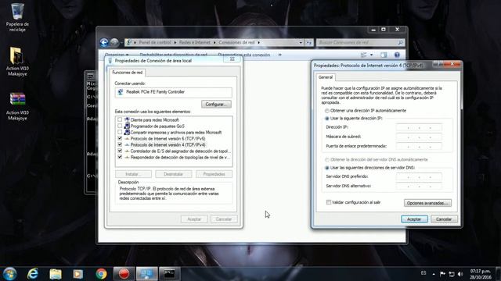
Task: Click the search magnifier in Buscar Conexiones
Action: pyautogui.click(x=400, y=42)
